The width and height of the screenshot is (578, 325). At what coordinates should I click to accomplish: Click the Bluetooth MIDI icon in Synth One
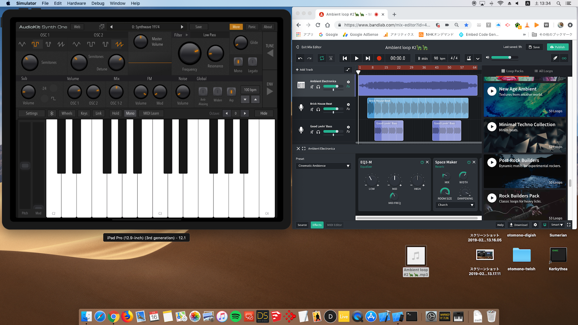coord(52,113)
